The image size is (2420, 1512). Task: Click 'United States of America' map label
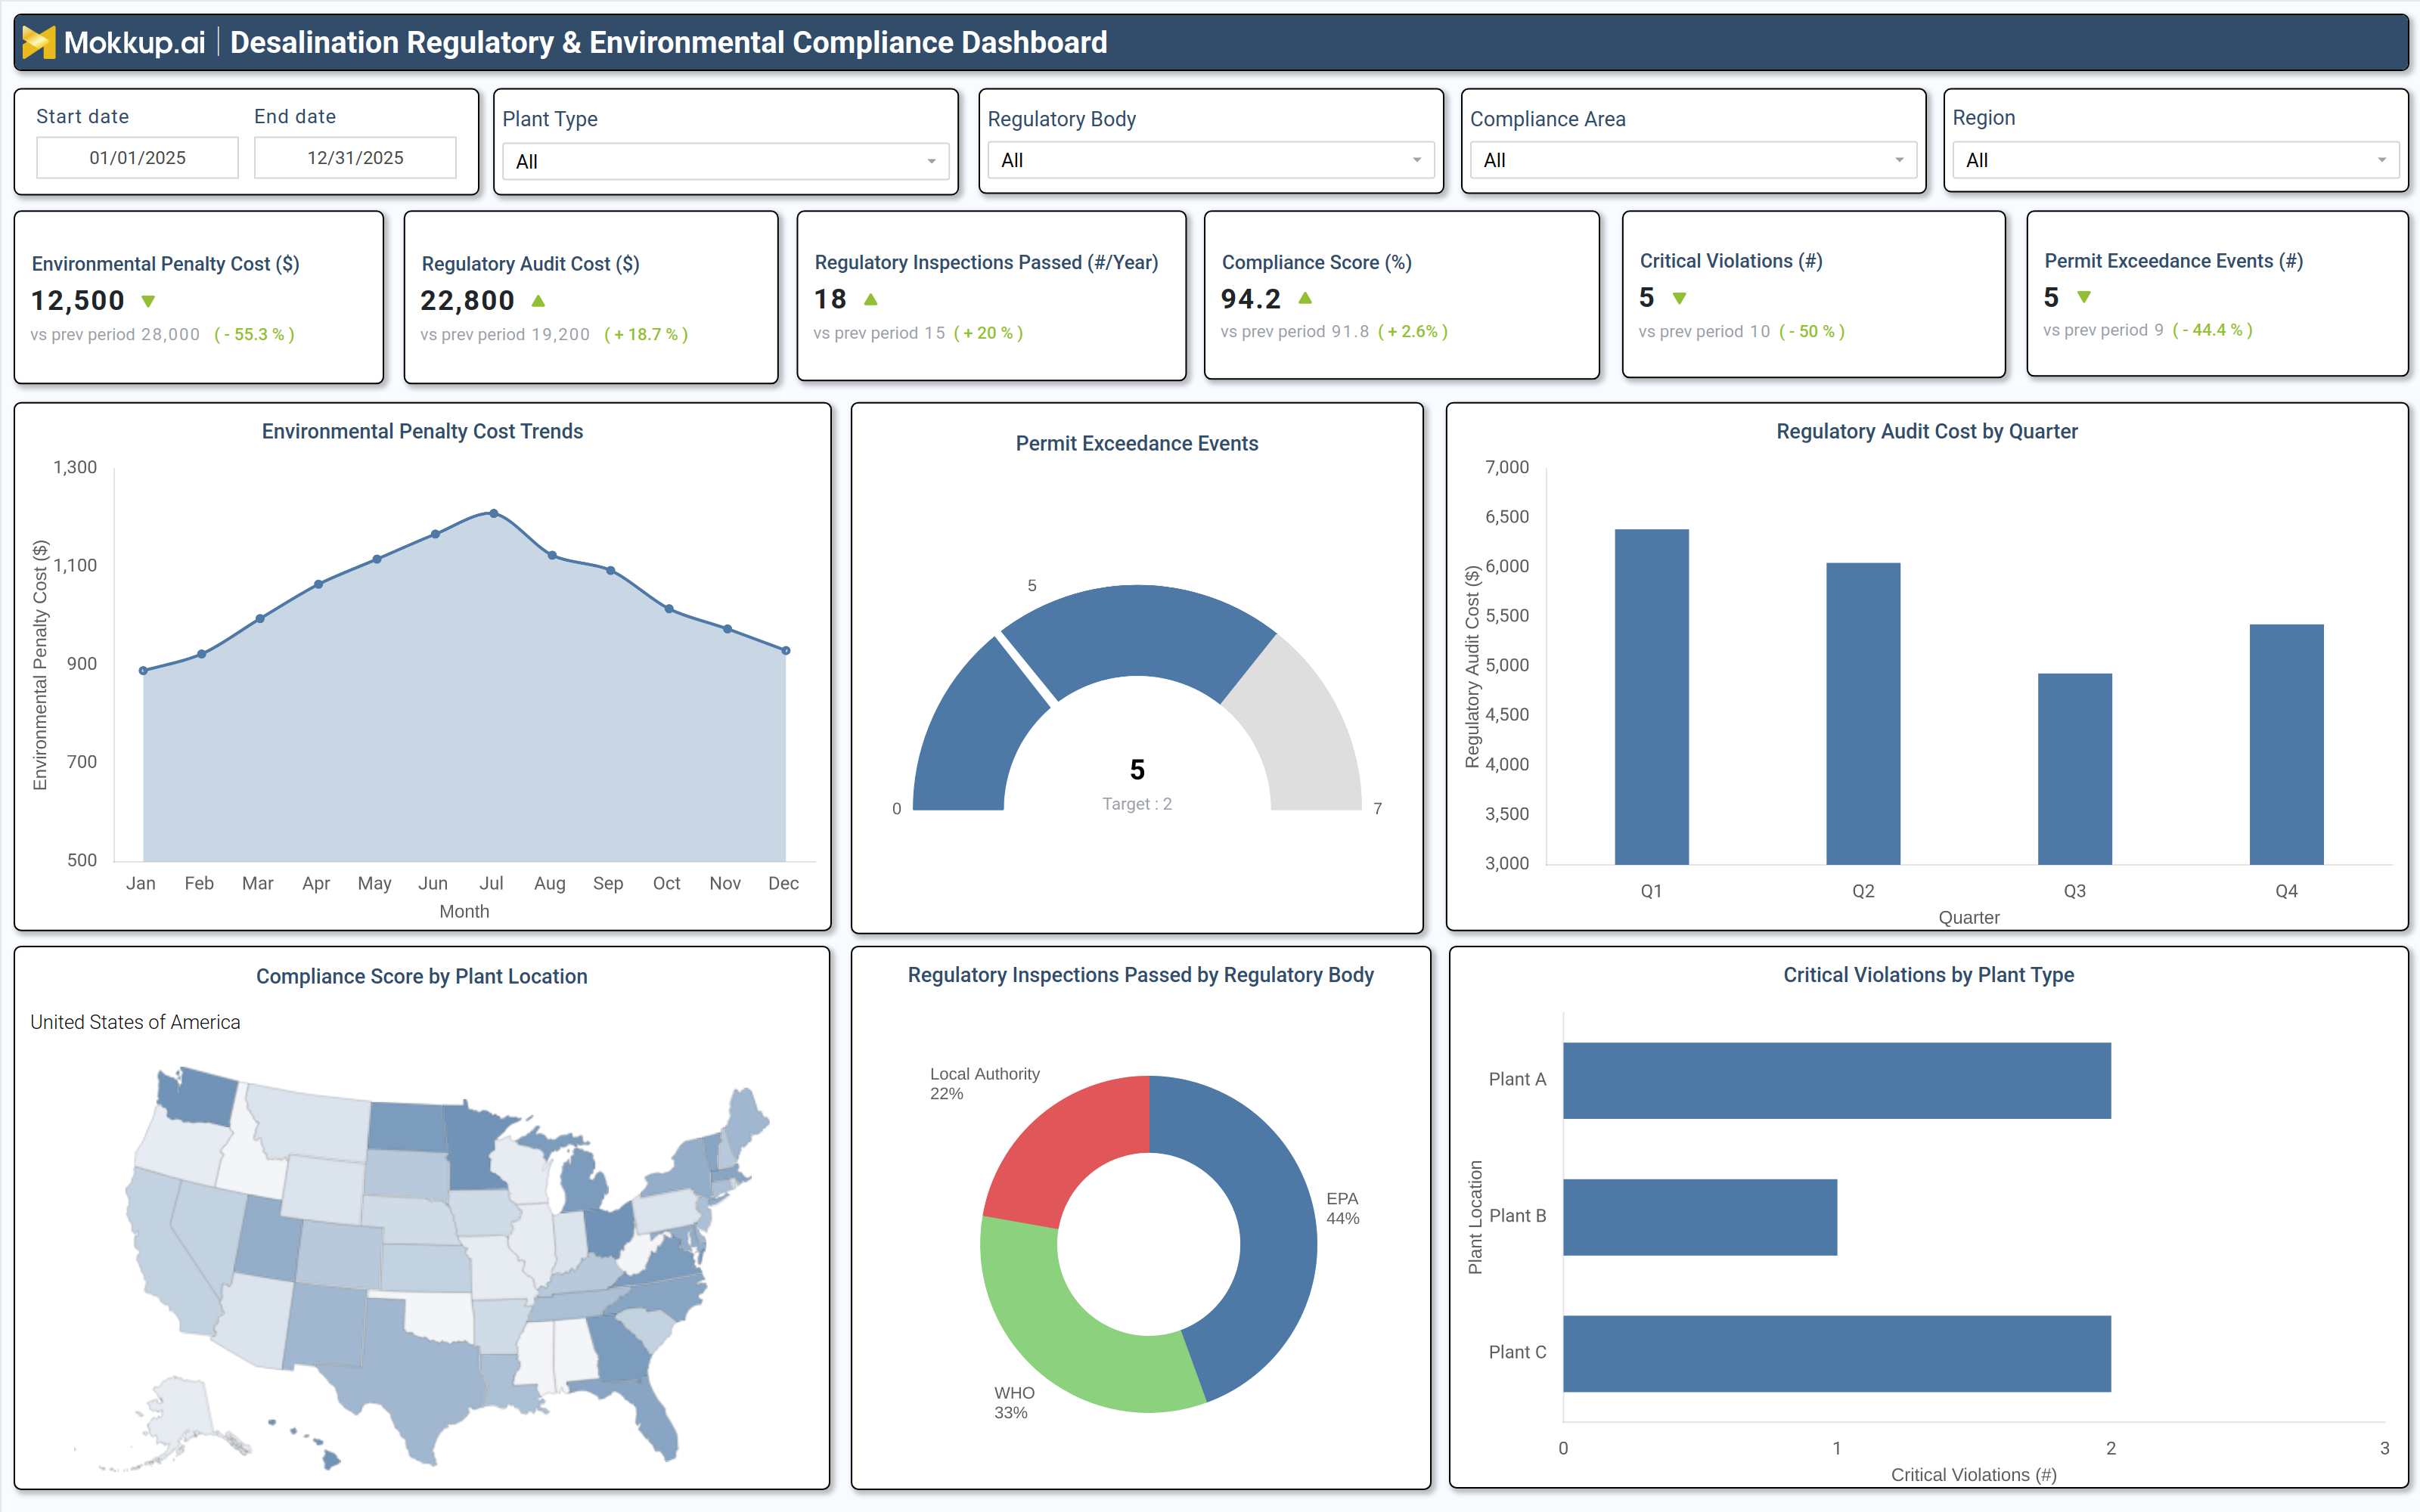point(135,1022)
